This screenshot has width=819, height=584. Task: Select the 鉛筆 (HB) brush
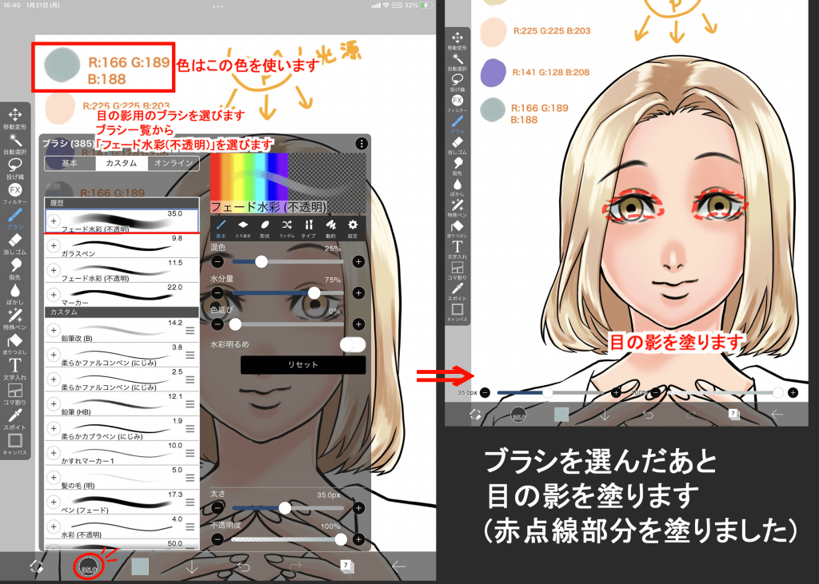pos(122,404)
